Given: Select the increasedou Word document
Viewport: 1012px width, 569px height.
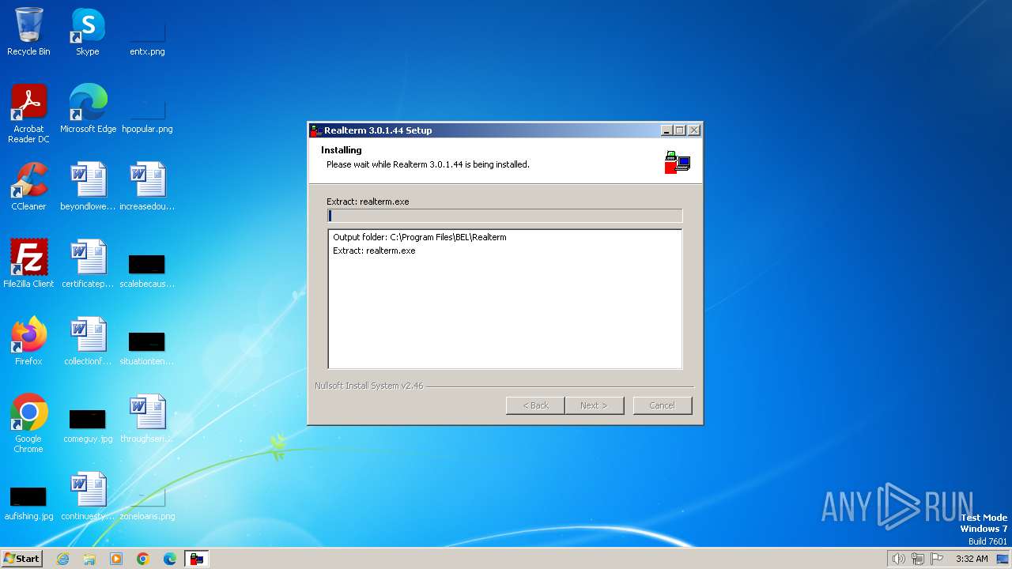Looking at the screenshot, I should pyautogui.click(x=147, y=187).
